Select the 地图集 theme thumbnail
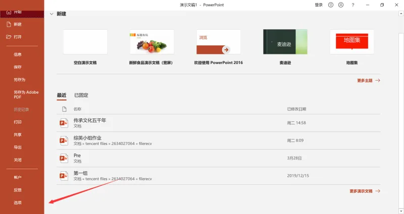The width and height of the screenshot is (404, 214). 351,42
